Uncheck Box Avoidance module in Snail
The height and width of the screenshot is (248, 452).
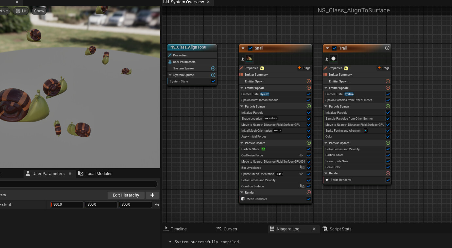point(308,168)
